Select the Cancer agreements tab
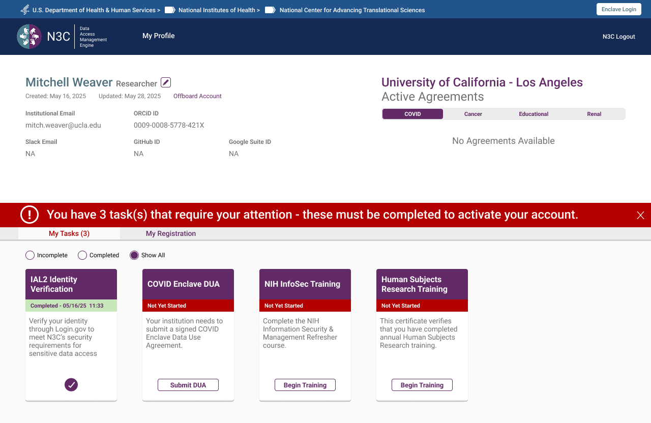 (x=473, y=114)
